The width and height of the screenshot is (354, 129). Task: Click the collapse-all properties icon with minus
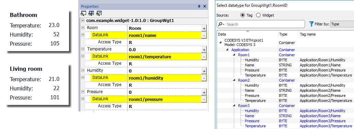click(99, 14)
